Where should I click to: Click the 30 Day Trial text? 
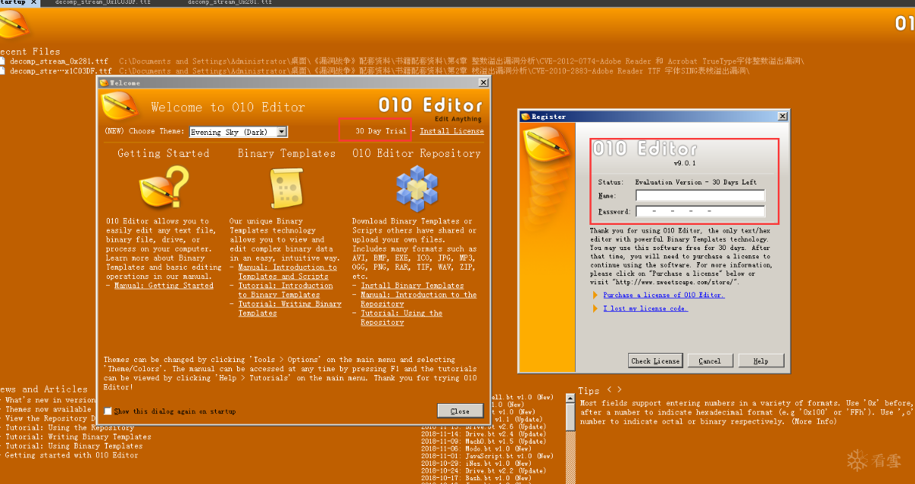[380, 131]
